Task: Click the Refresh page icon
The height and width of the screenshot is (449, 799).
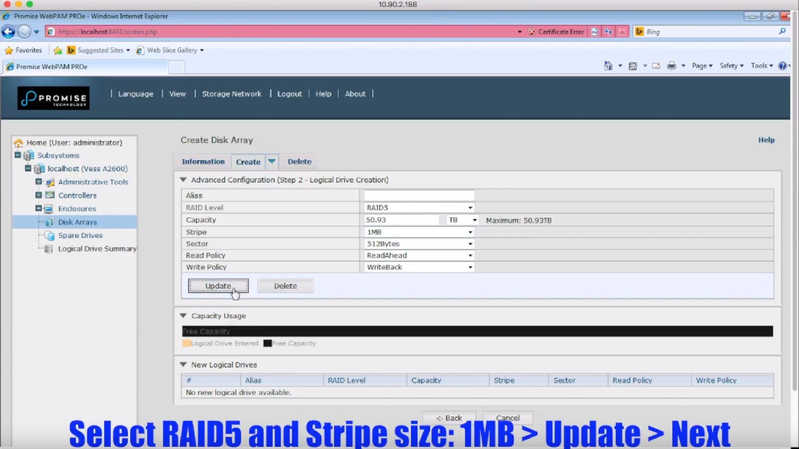Action: click(608, 32)
